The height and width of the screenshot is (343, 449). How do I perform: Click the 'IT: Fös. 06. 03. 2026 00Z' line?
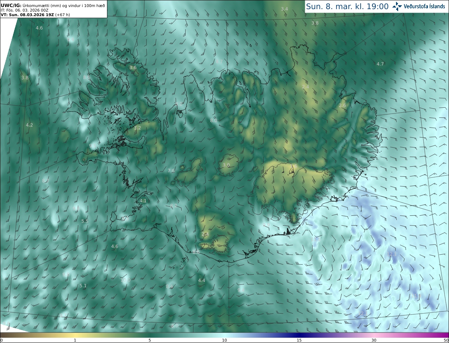pos(25,10)
